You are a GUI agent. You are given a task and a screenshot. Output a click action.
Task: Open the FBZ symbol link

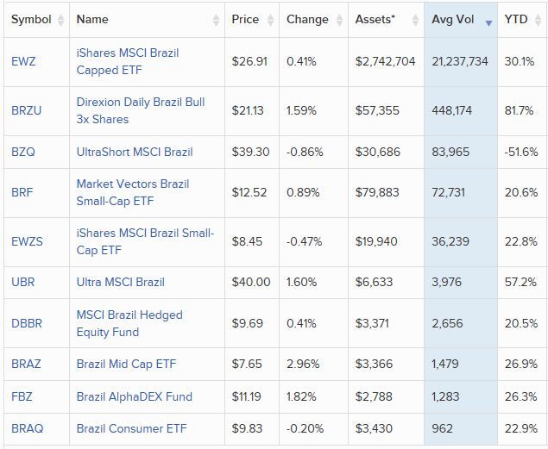(x=22, y=396)
